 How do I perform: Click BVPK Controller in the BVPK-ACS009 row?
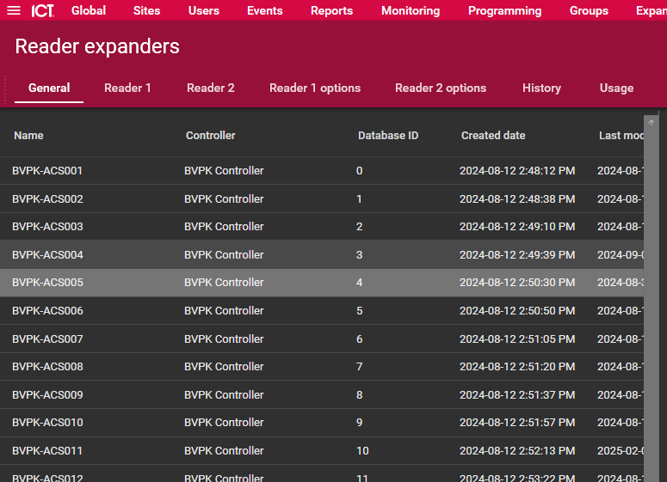224,395
